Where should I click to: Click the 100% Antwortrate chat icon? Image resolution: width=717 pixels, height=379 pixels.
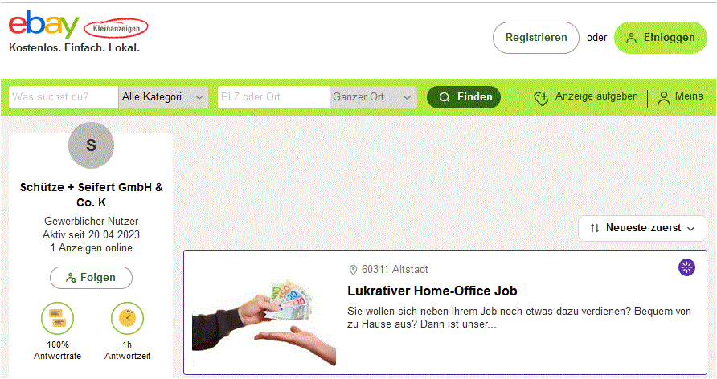[x=57, y=318]
